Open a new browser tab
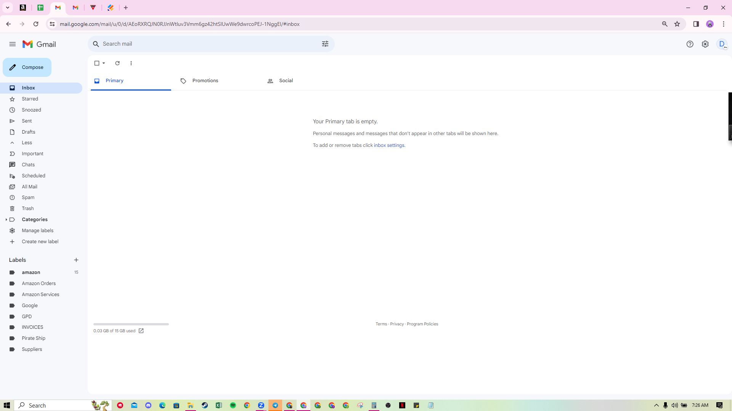The height and width of the screenshot is (411, 732). pos(126,8)
